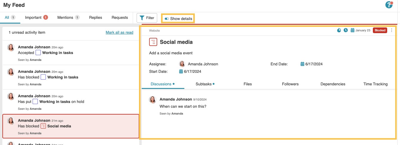
Task: Click the help question mark icon
Action: [389, 5]
